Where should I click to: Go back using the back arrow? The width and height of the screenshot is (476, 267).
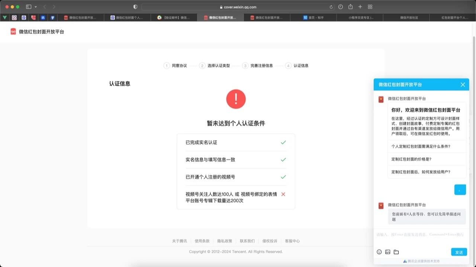point(45,7)
